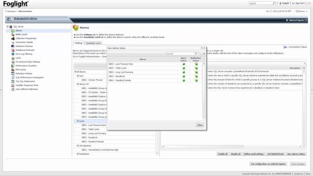313x176 pixels.
Task: Click the Administration header icon
Action: 9,19
